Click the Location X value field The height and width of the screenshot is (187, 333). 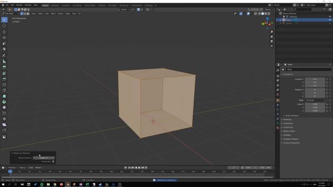tap(315, 79)
